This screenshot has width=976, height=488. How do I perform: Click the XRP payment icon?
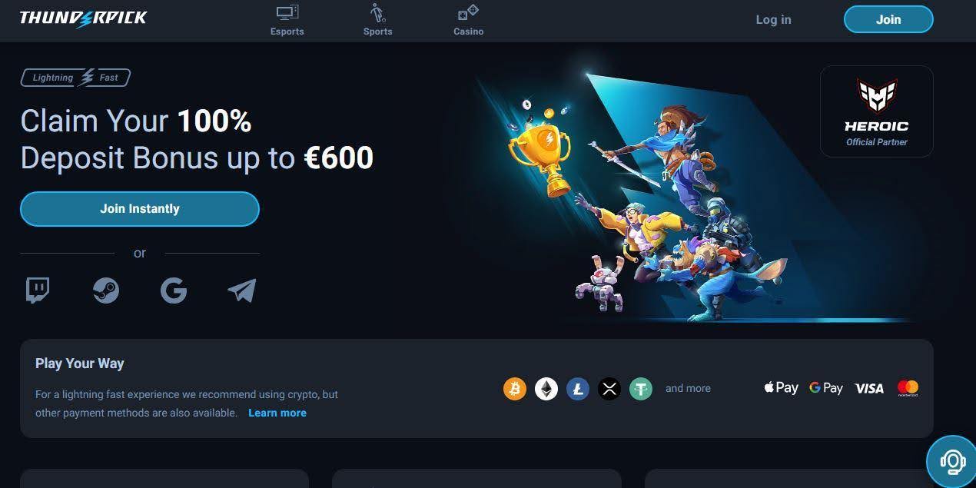(609, 389)
